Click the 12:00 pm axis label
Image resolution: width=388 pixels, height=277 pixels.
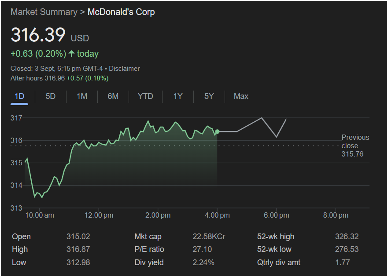point(99,215)
